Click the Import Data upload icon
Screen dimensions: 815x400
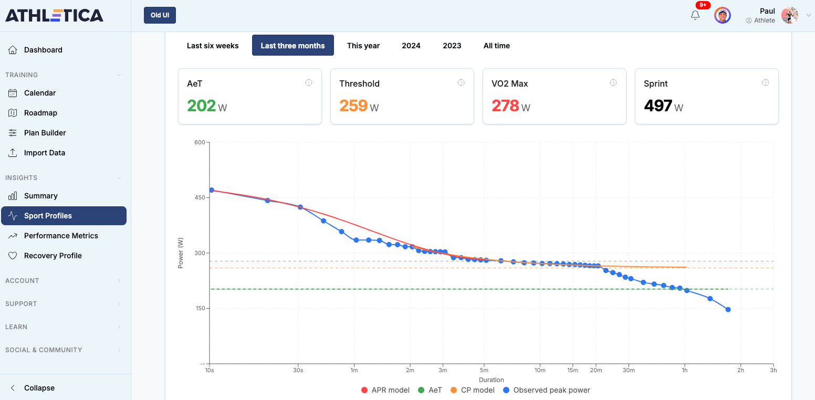13,153
